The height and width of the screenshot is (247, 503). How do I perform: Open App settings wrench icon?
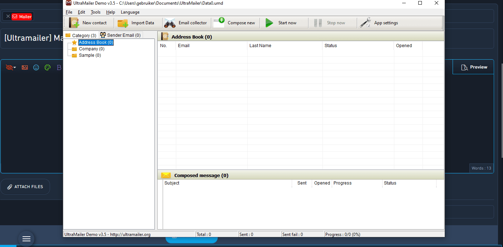click(x=365, y=23)
